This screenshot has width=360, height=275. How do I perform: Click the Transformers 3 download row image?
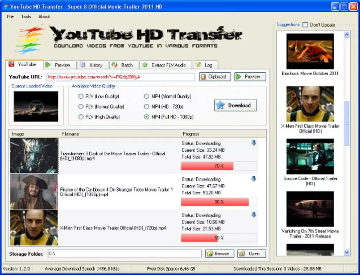34,155
